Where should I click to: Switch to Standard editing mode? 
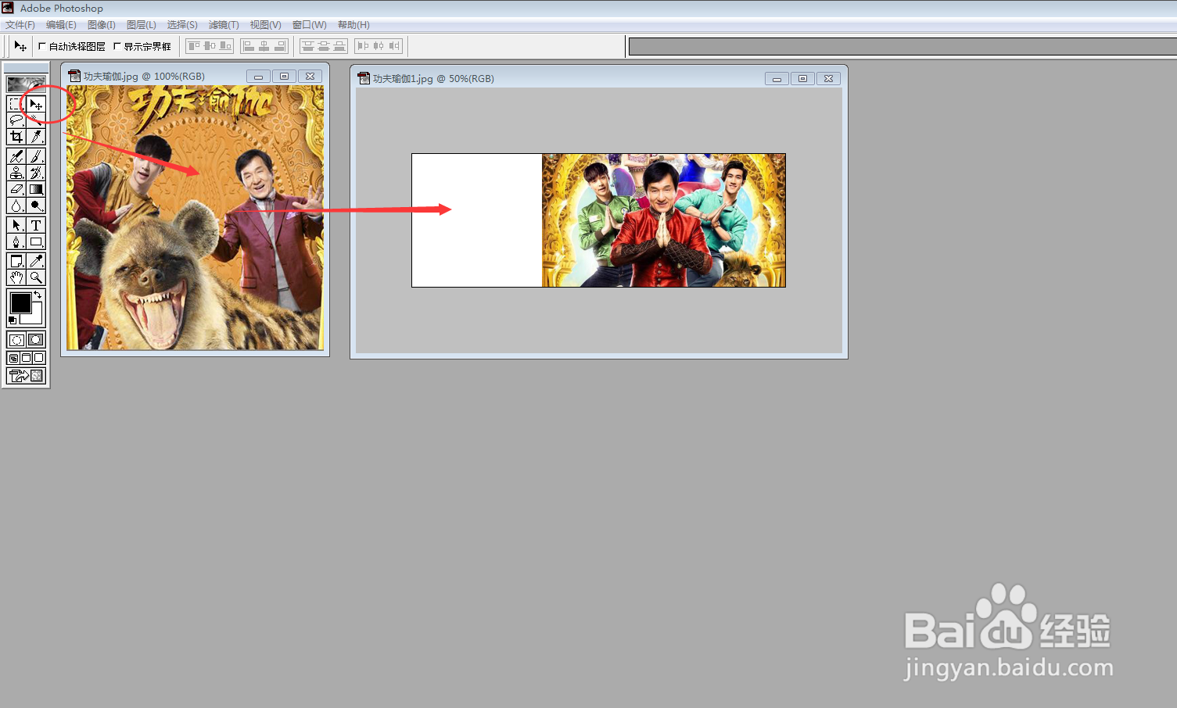click(x=16, y=340)
